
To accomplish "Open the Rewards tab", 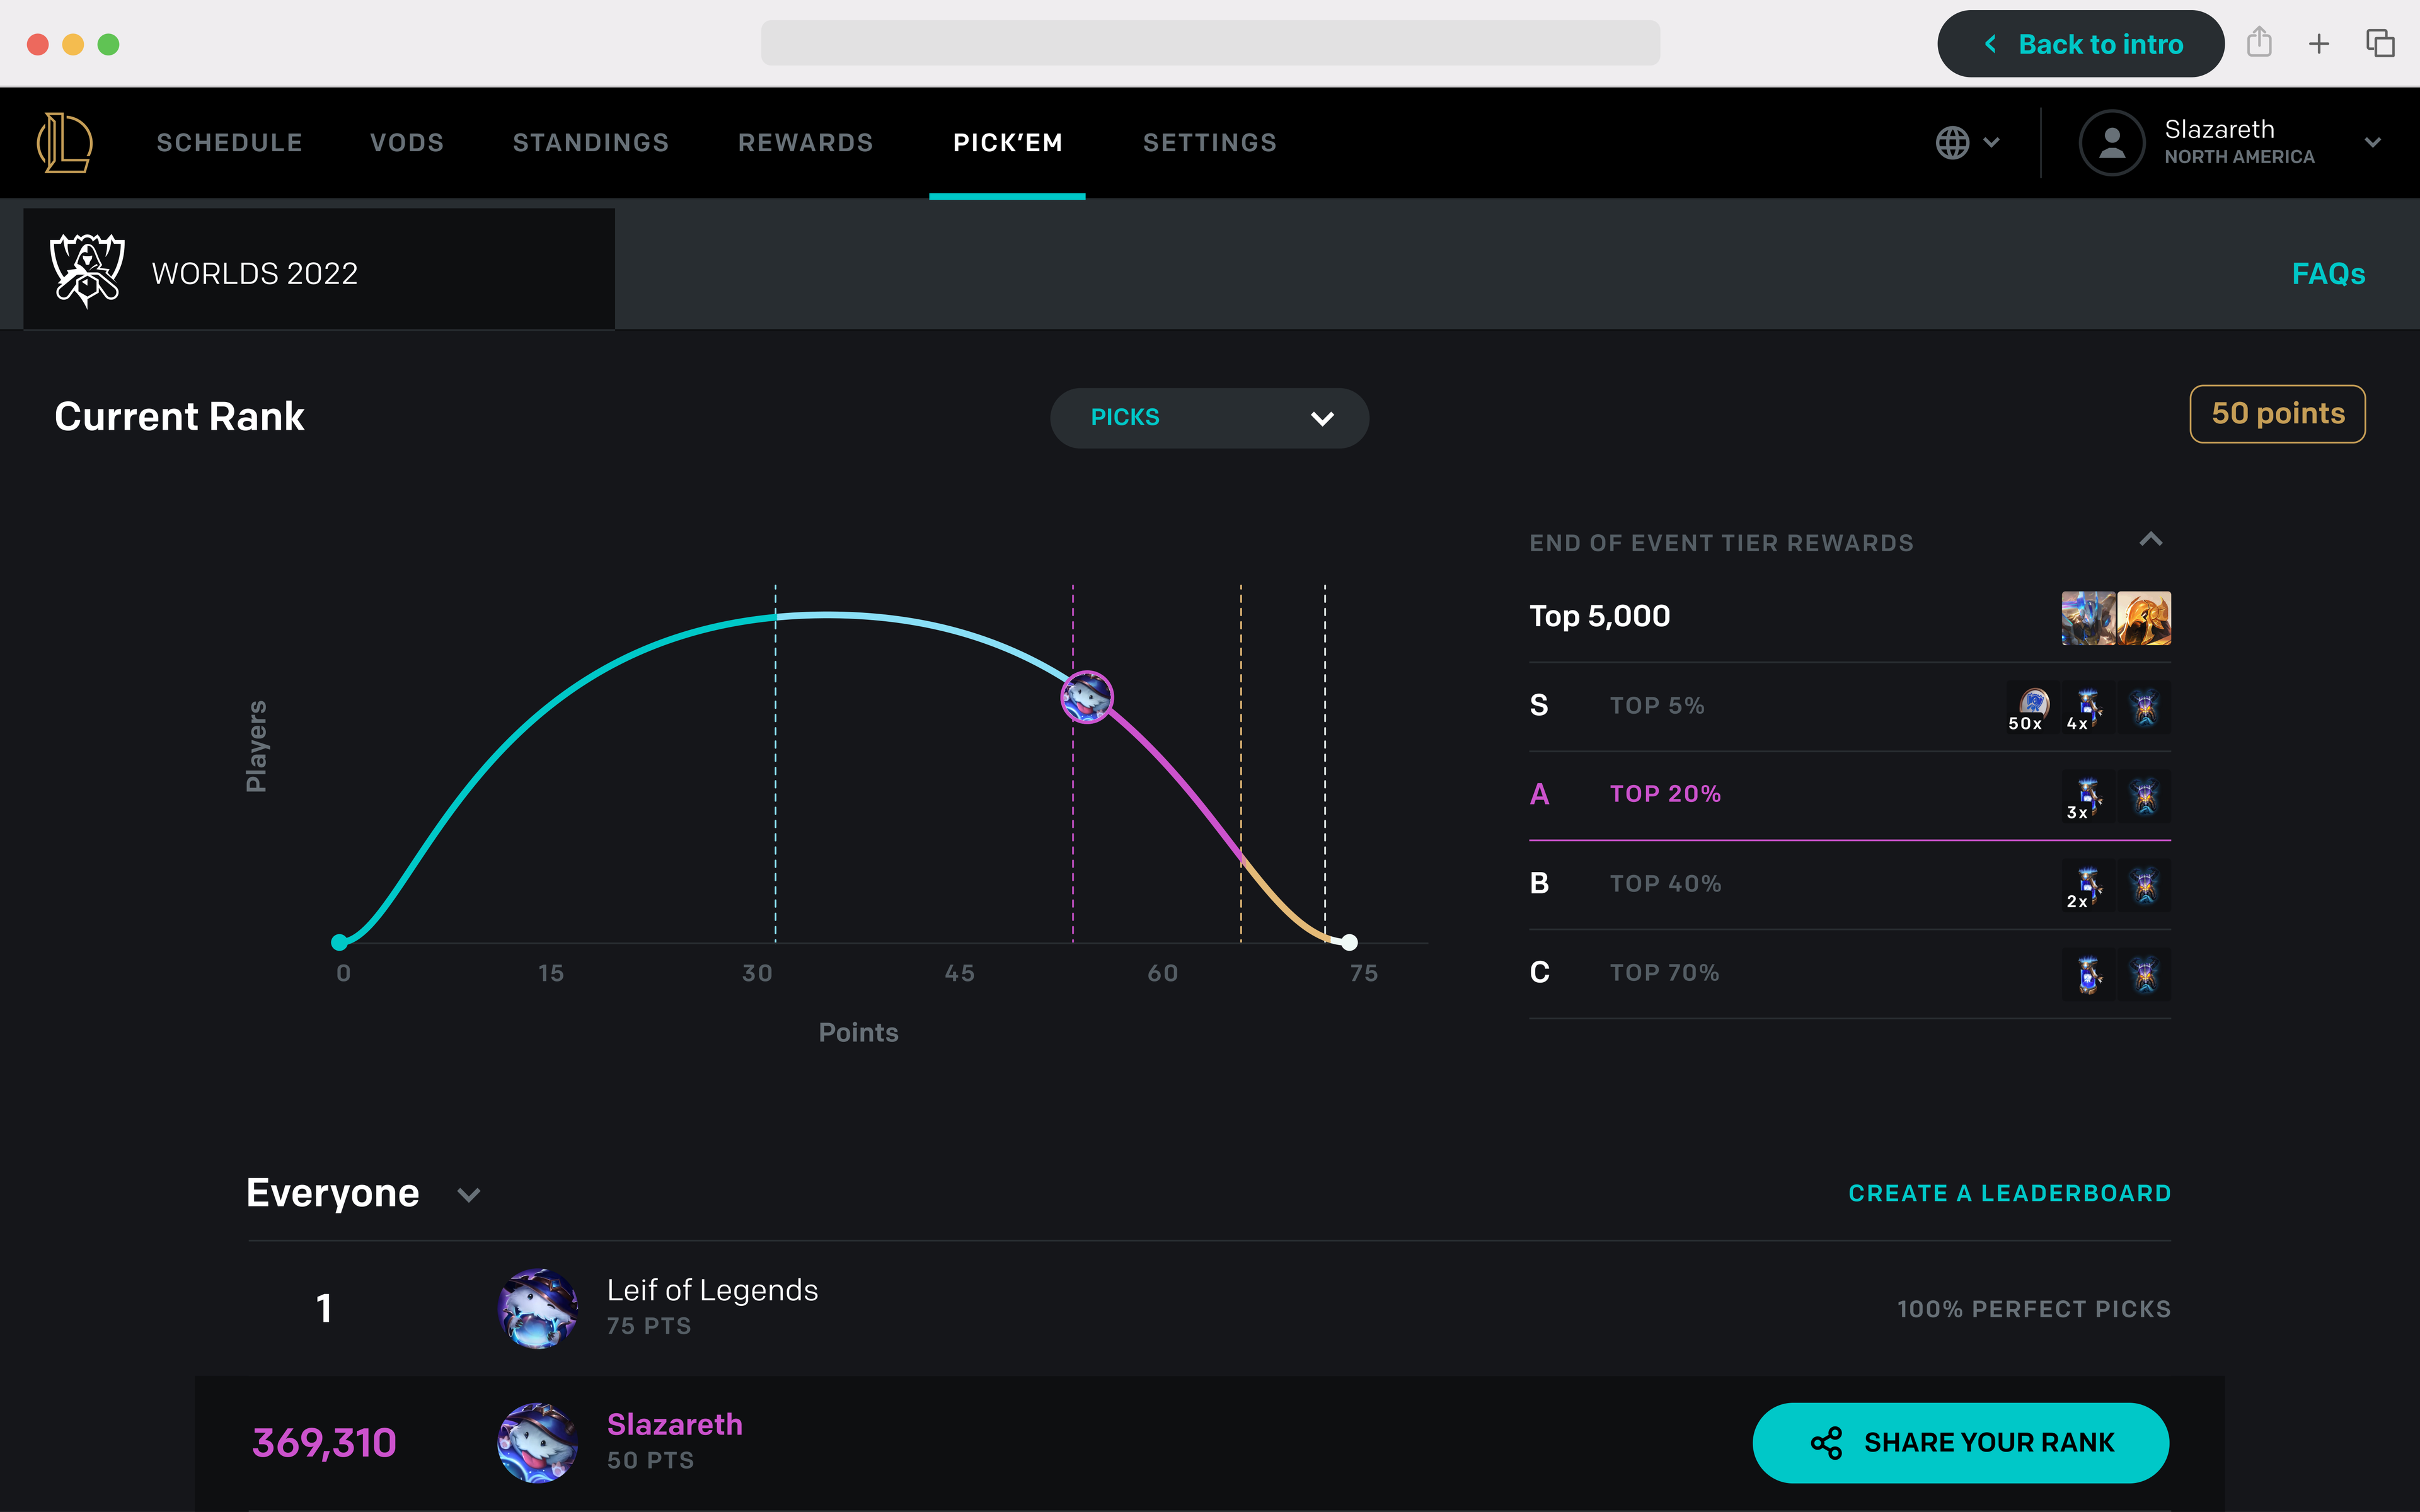I will 805,142.
